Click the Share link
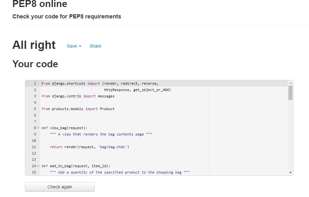Viewport: 309px width, 197px height. pos(95,46)
